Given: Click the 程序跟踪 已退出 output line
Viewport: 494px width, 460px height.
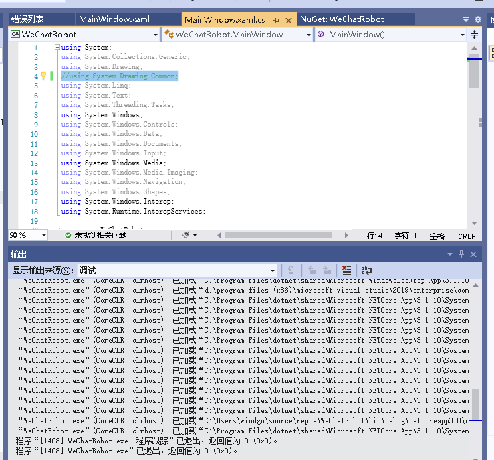Looking at the screenshot, I should (x=146, y=441).
